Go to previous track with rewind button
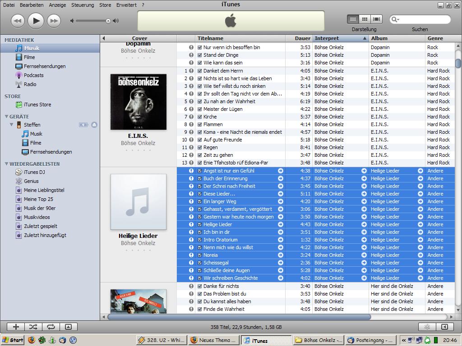This screenshot has height=346, width=462. click(18, 21)
